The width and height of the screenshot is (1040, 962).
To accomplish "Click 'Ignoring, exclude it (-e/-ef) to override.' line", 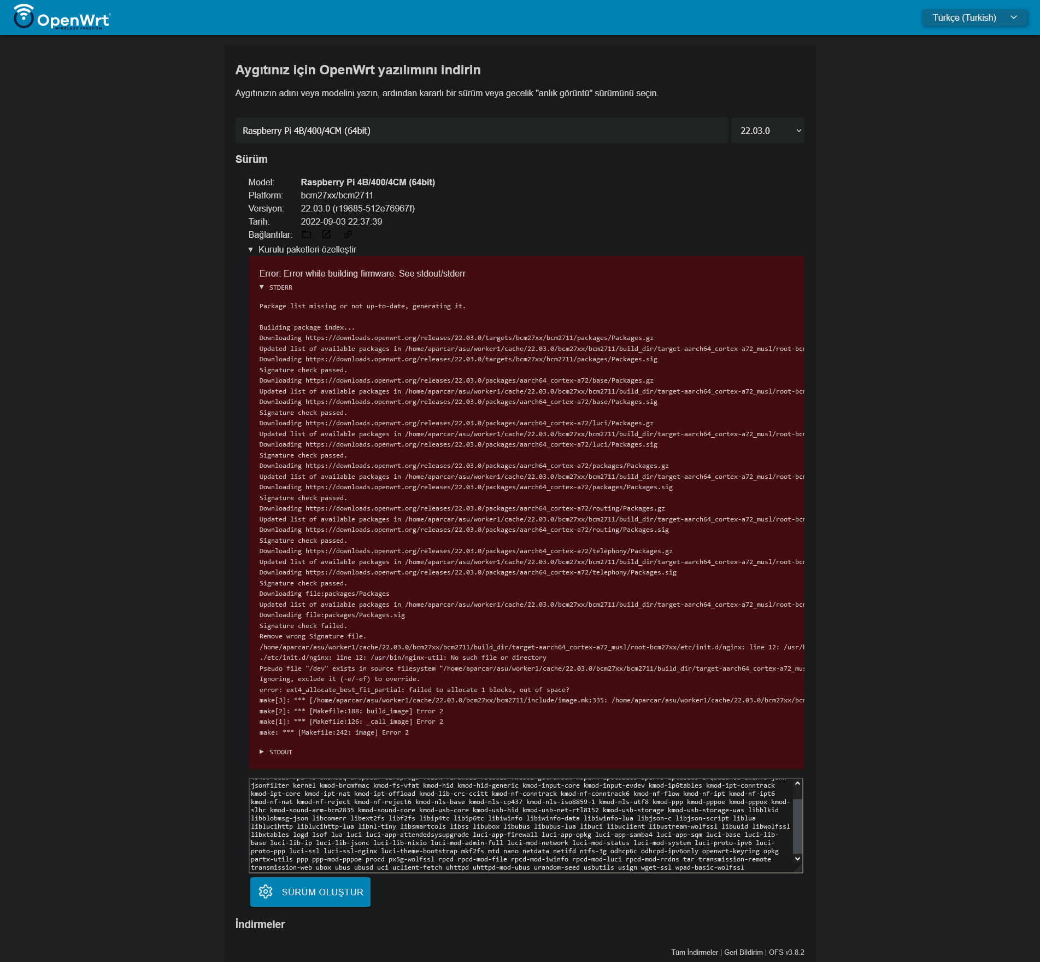I will 339,679.
